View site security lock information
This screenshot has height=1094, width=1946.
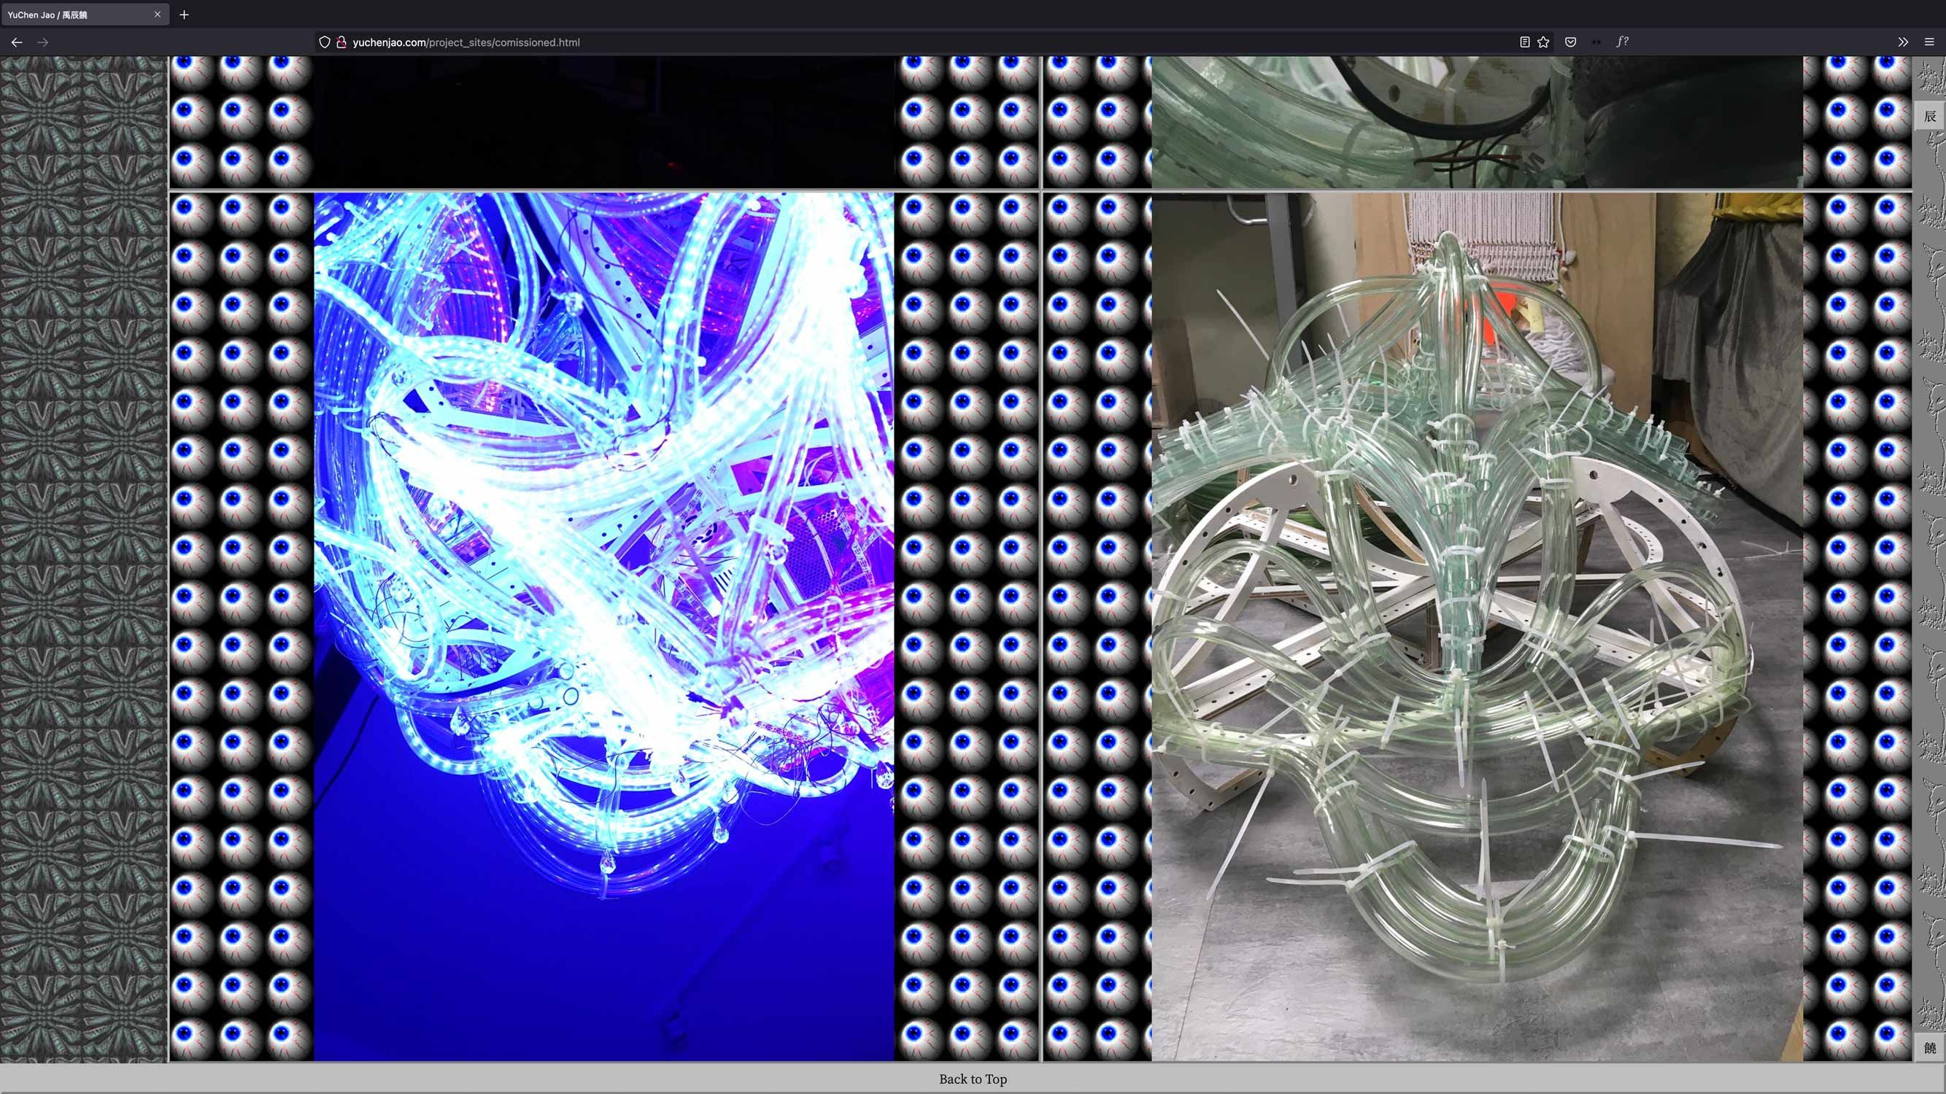(x=341, y=42)
